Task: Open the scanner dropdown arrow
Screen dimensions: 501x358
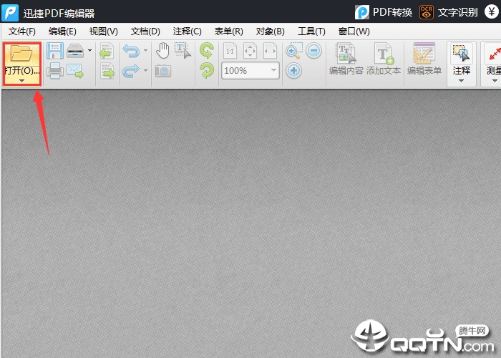Action: [x=89, y=51]
